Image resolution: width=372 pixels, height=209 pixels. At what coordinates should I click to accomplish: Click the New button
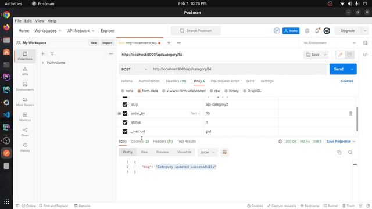(94, 42)
